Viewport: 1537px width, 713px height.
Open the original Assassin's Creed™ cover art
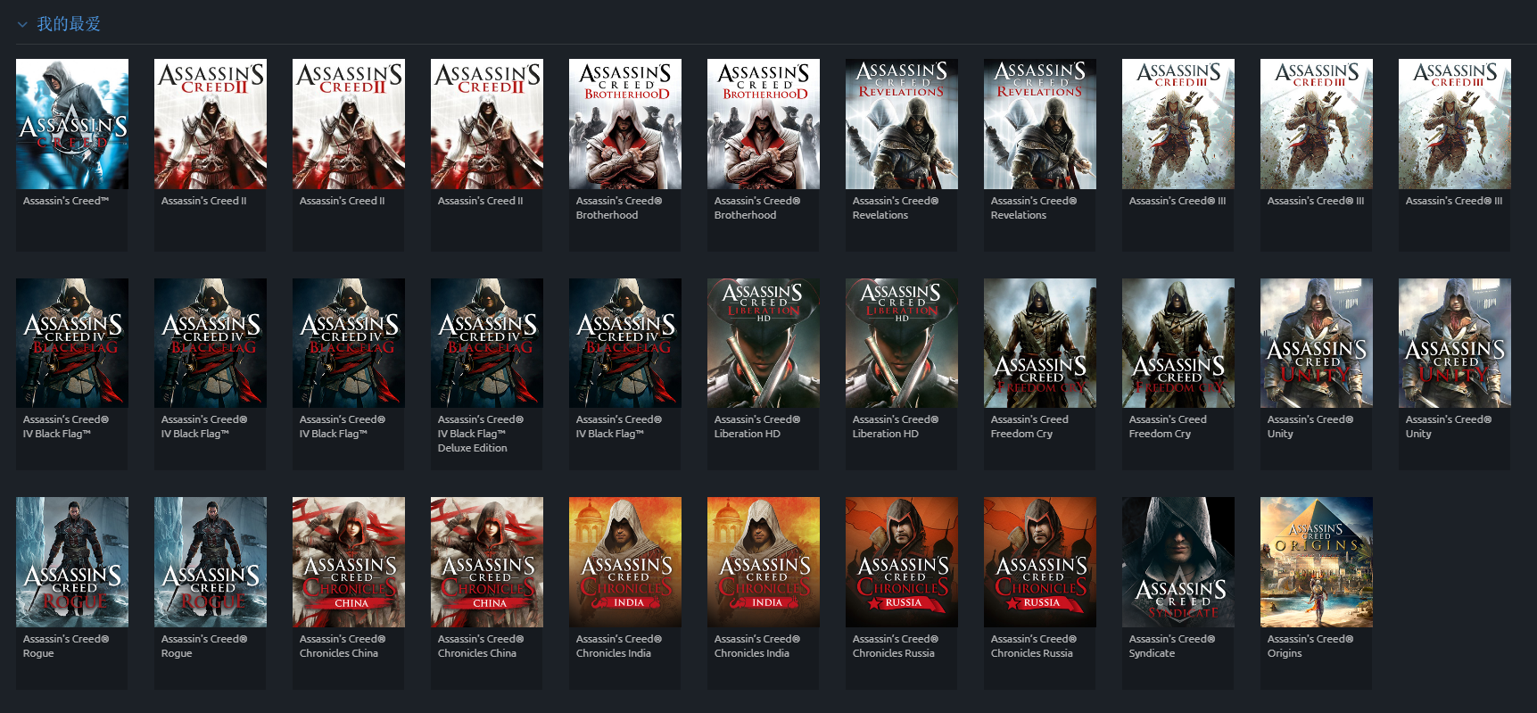(x=72, y=124)
